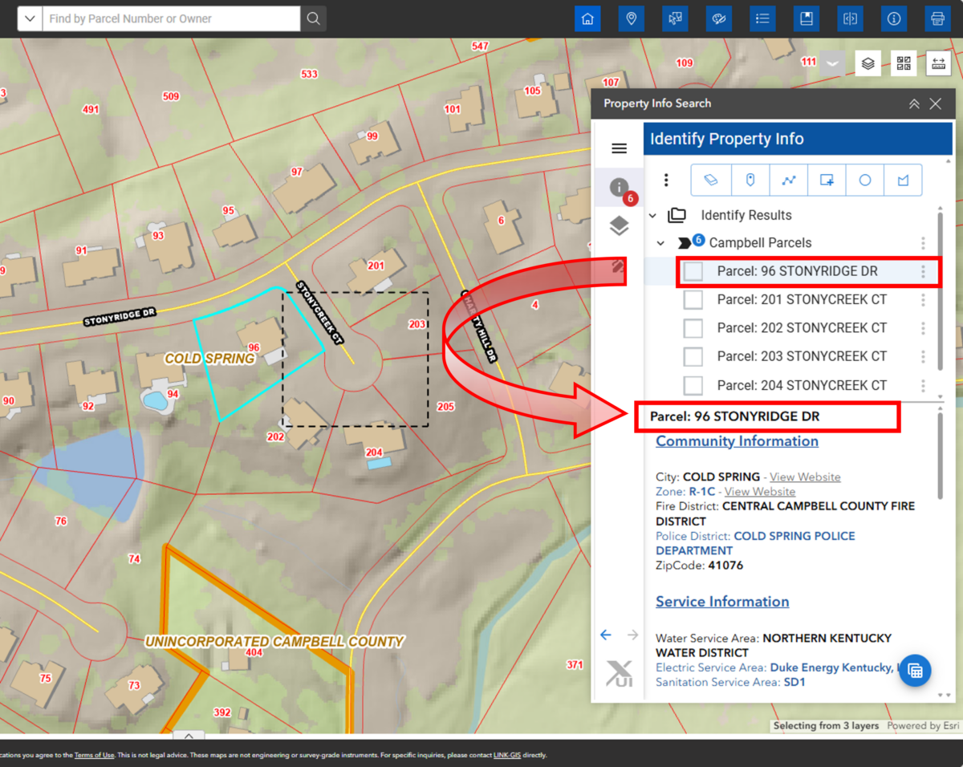963x767 pixels.
Task: Open the swipe/compare tool in toolbar
Action: tap(850, 18)
